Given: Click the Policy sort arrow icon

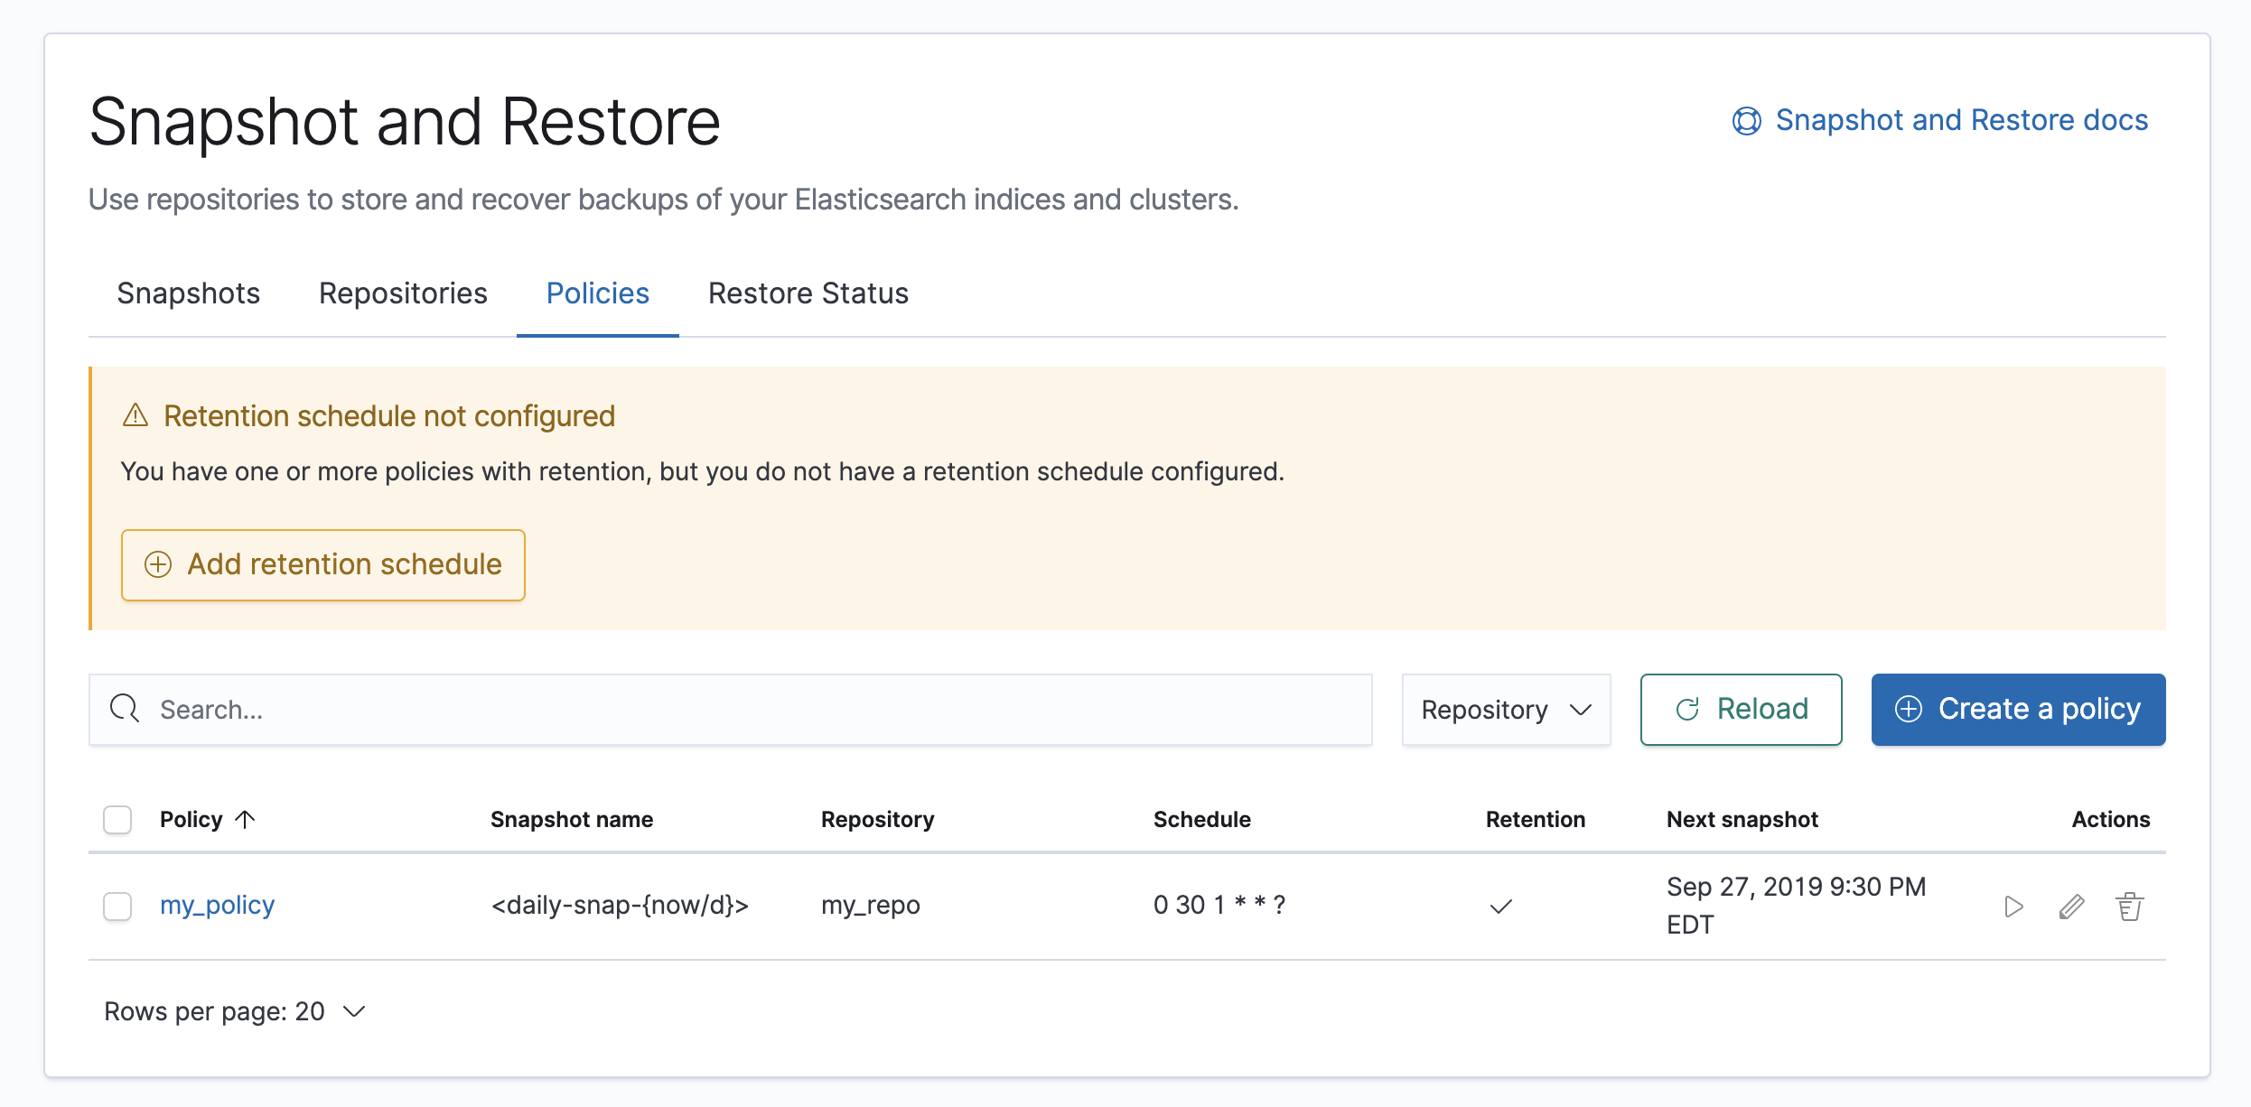Looking at the screenshot, I should coord(245,819).
